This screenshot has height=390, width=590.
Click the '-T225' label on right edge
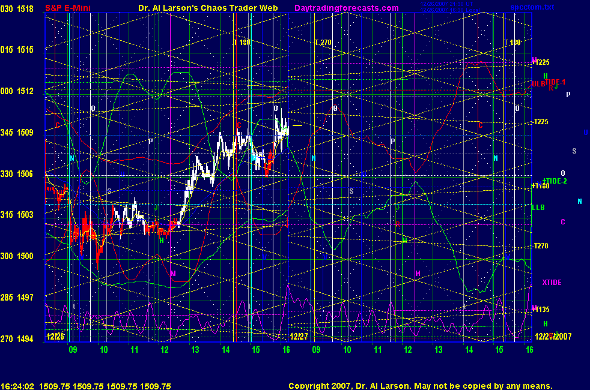pos(541,122)
